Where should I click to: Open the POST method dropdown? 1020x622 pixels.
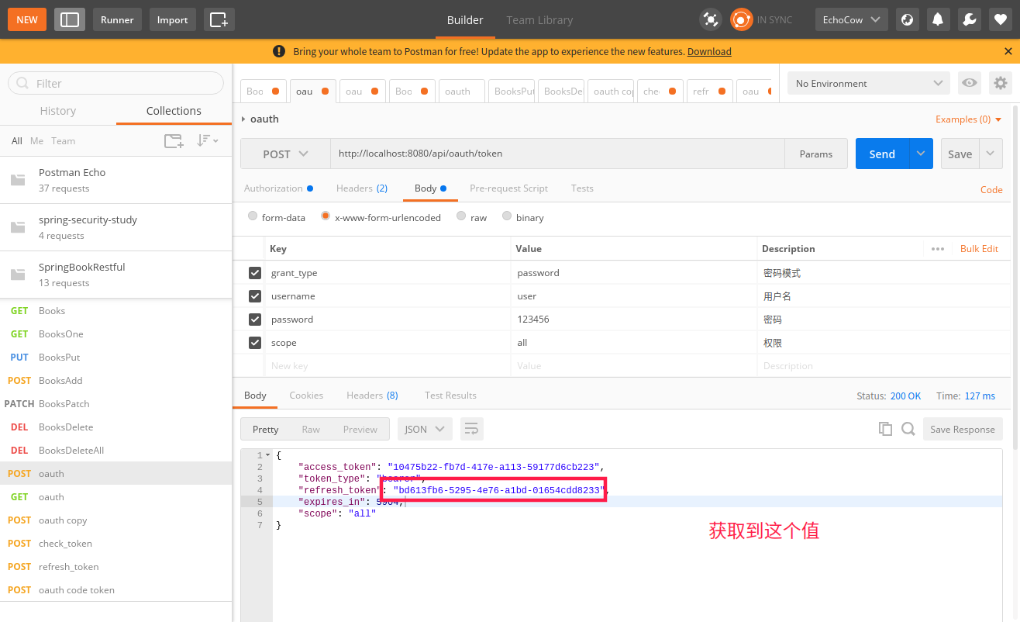(285, 154)
